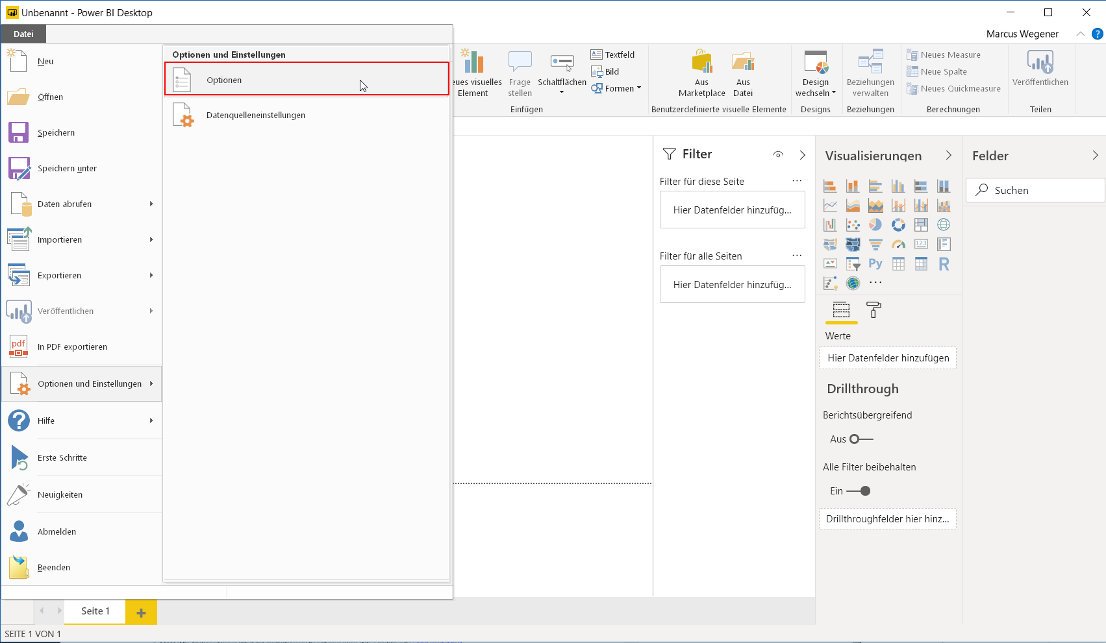Choose In PDF exportieren
This screenshot has width=1106, height=643.
tap(82, 346)
